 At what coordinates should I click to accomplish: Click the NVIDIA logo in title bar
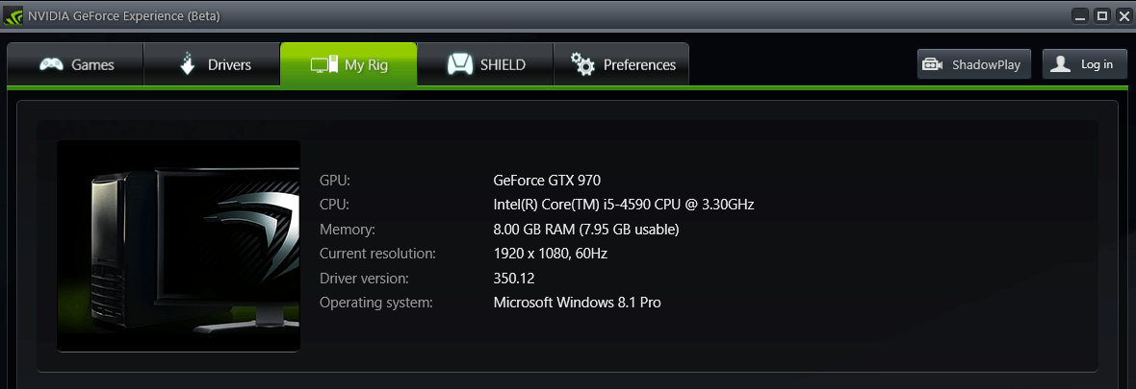(13, 14)
